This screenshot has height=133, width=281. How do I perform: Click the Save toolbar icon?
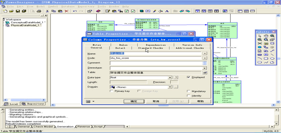click(17, 11)
